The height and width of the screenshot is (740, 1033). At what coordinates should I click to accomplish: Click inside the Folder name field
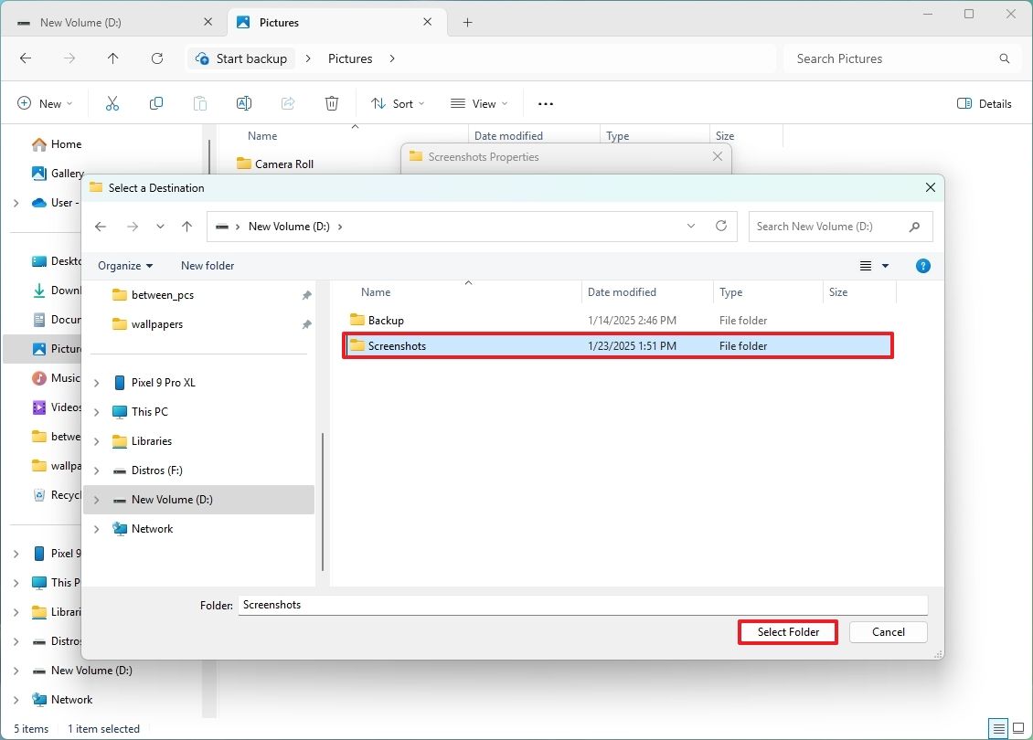[x=582, y=605]
